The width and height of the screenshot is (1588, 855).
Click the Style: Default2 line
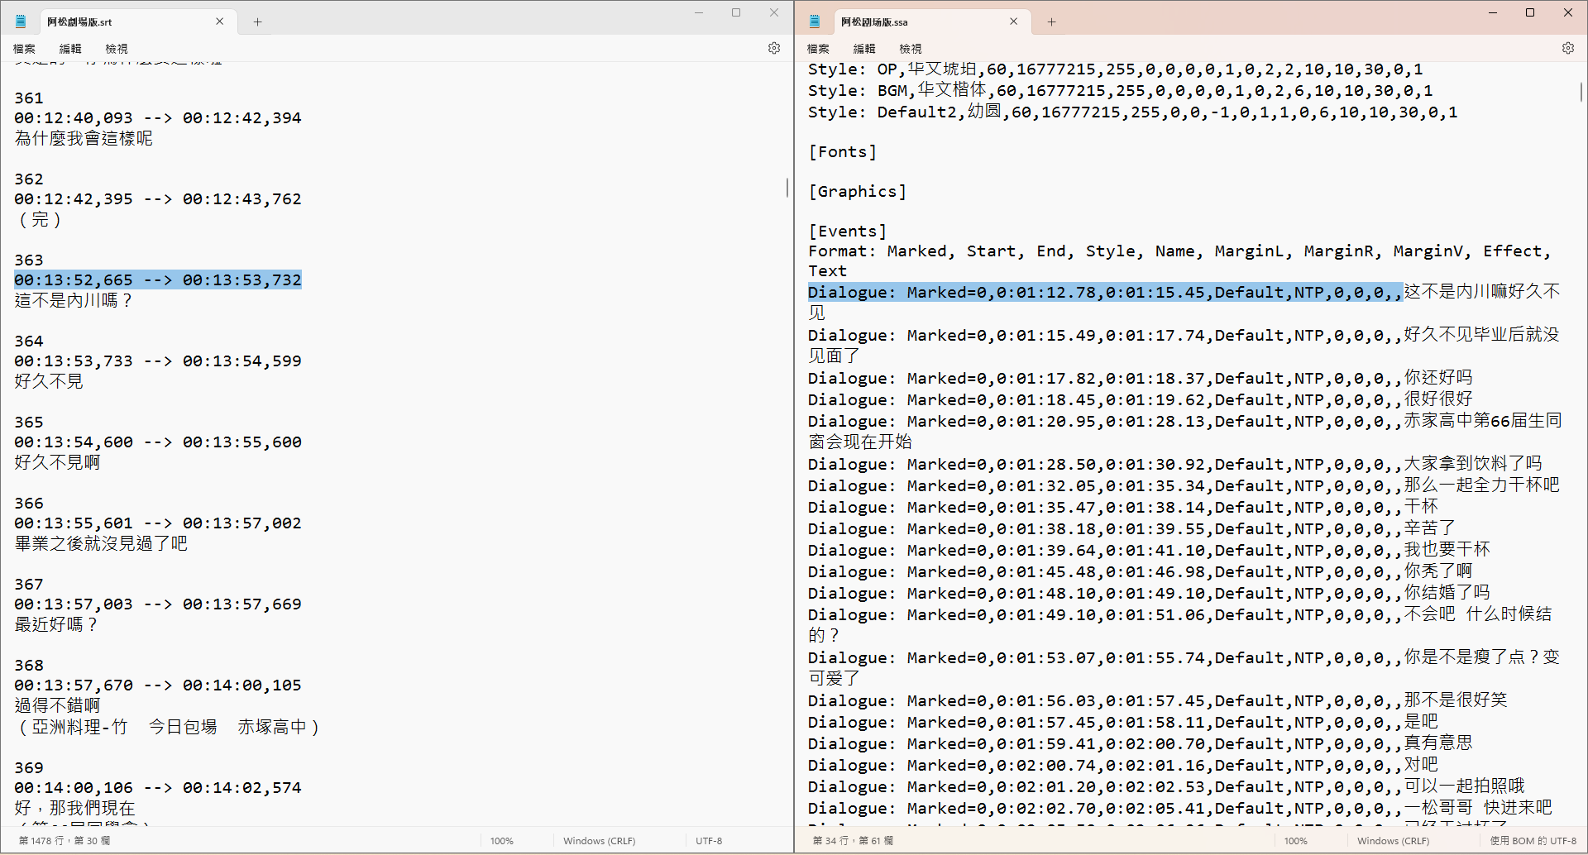click(x=1133, y=112)
